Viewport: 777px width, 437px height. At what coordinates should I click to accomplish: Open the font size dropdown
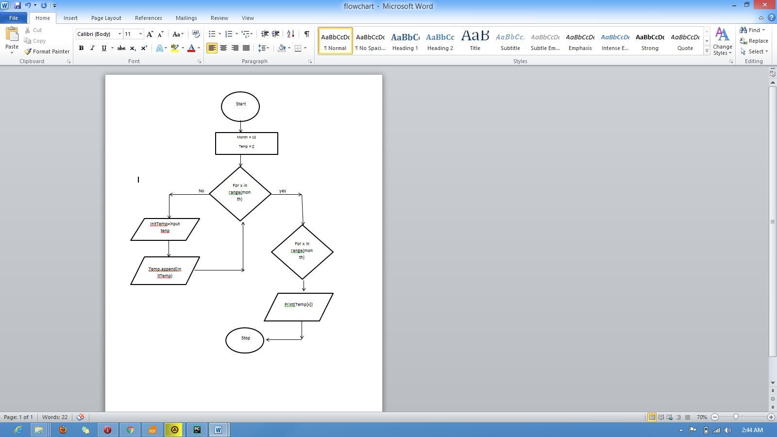click(141, 34)
